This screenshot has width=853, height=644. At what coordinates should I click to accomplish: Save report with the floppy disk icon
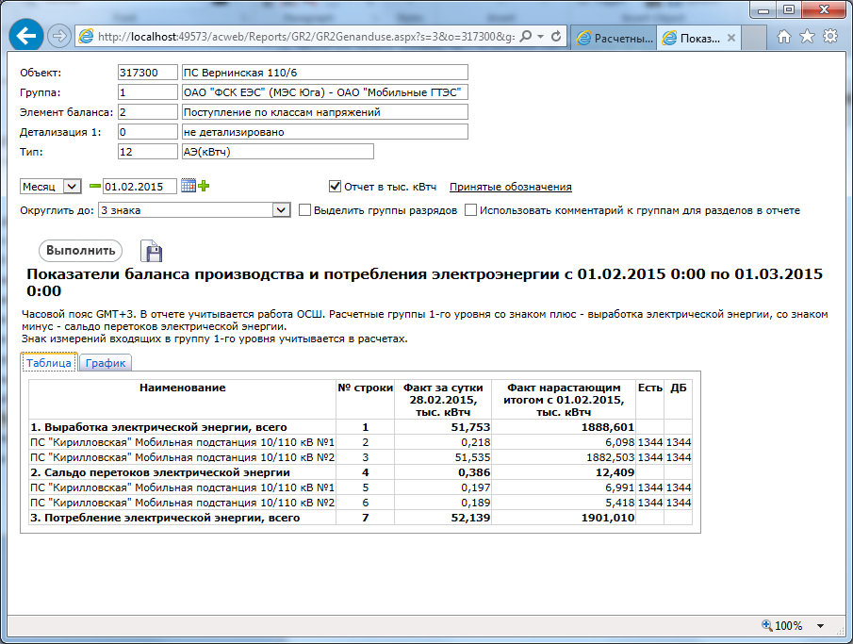click(151, 251)
